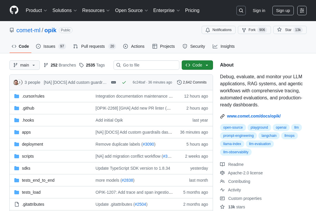Click the green check status icon
Viewport: 316px width, 211px height.
[124, 82]
